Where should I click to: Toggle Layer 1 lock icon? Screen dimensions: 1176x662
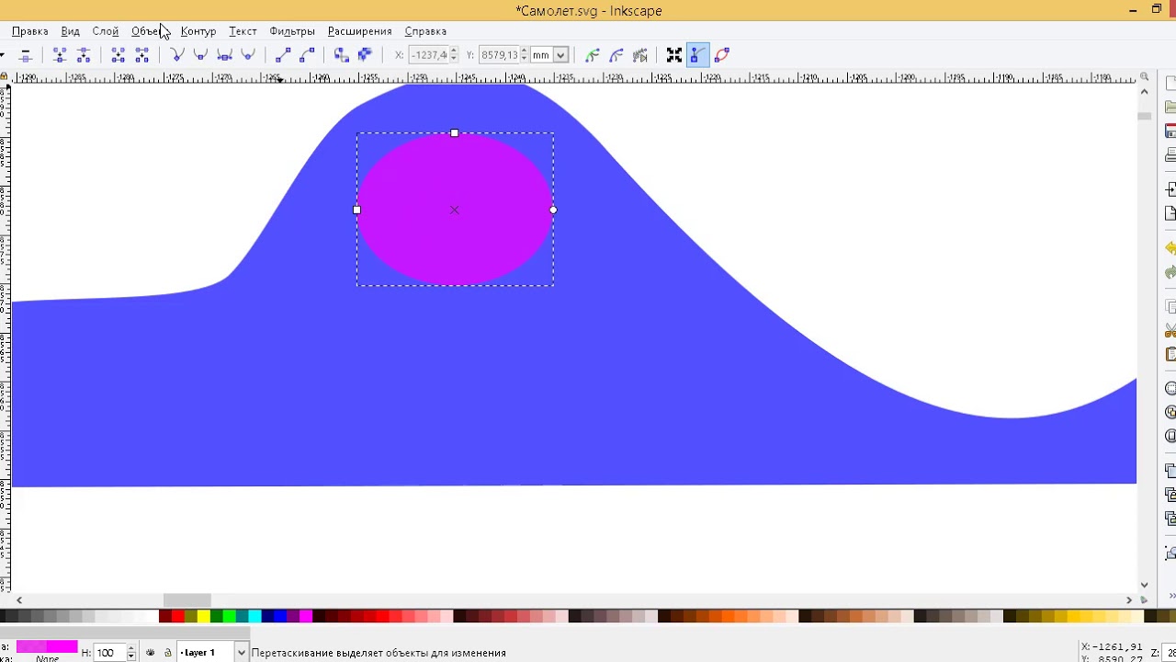pyautogui.click(x=167, y=653)
